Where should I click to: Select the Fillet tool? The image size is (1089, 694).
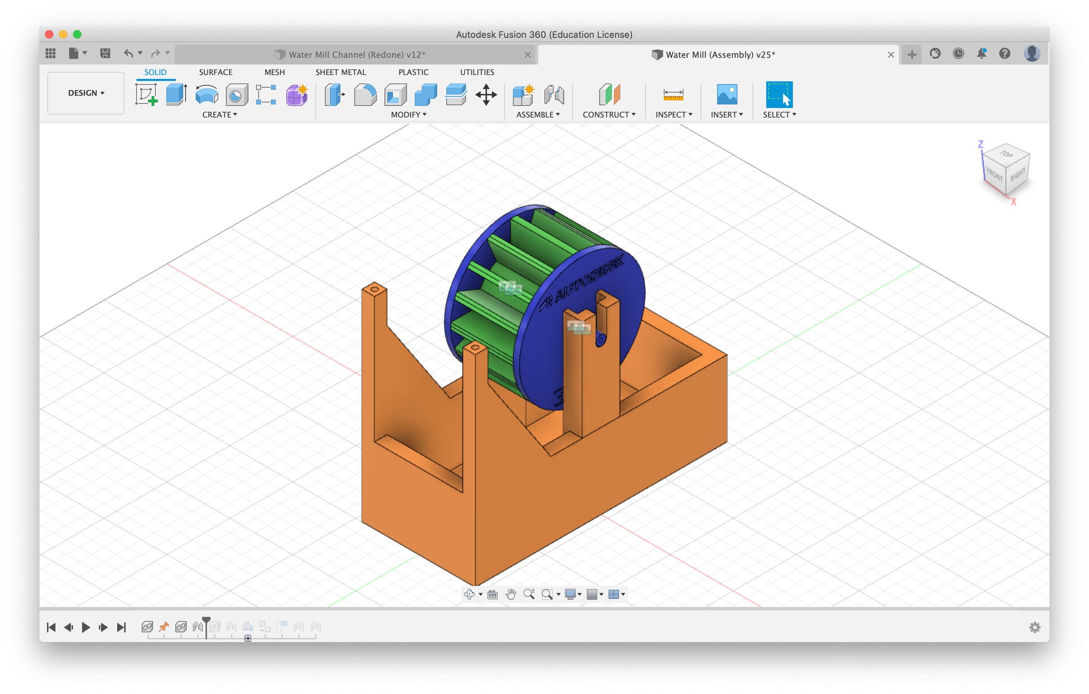(365, 95)
